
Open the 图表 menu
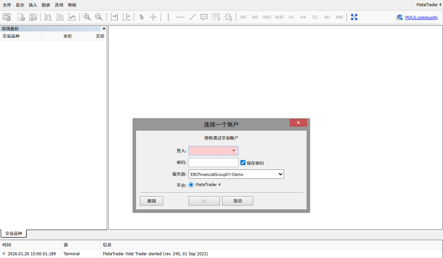[46, 5]
